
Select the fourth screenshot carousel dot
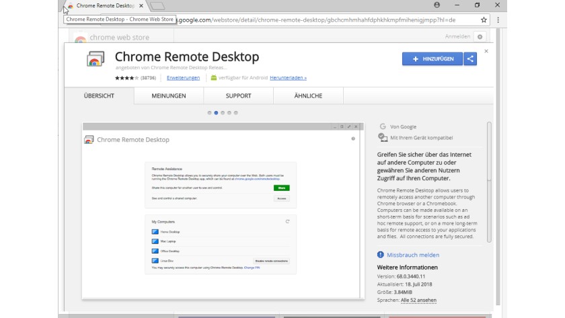(x=229, y=113)
